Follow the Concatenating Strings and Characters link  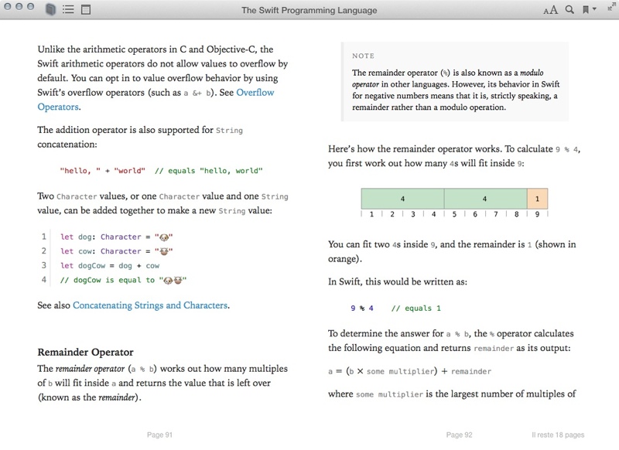coord(150,305)
